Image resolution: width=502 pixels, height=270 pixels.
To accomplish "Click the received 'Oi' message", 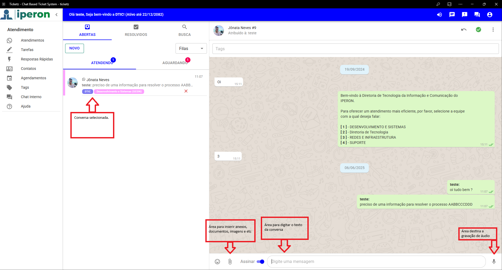I will (x=229, y=82).
